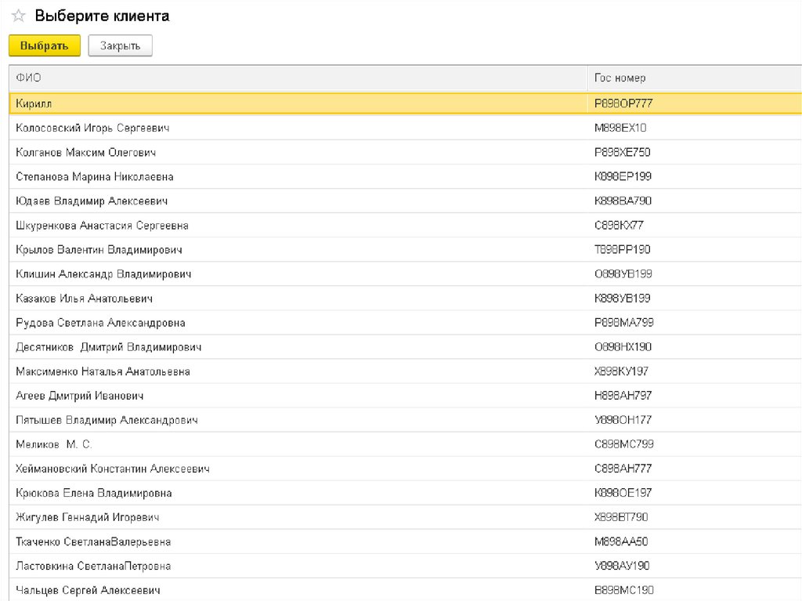The height and width of the screenshot is (601, 802).
Task: Select client Колганов Максим Олегович
Action: [x=86, y=152]
